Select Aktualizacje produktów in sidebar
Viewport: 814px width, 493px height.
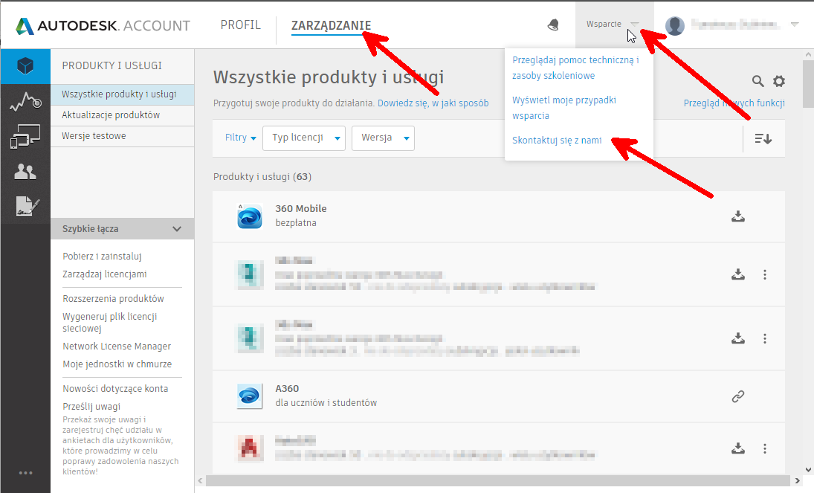[x=123, y=115]
